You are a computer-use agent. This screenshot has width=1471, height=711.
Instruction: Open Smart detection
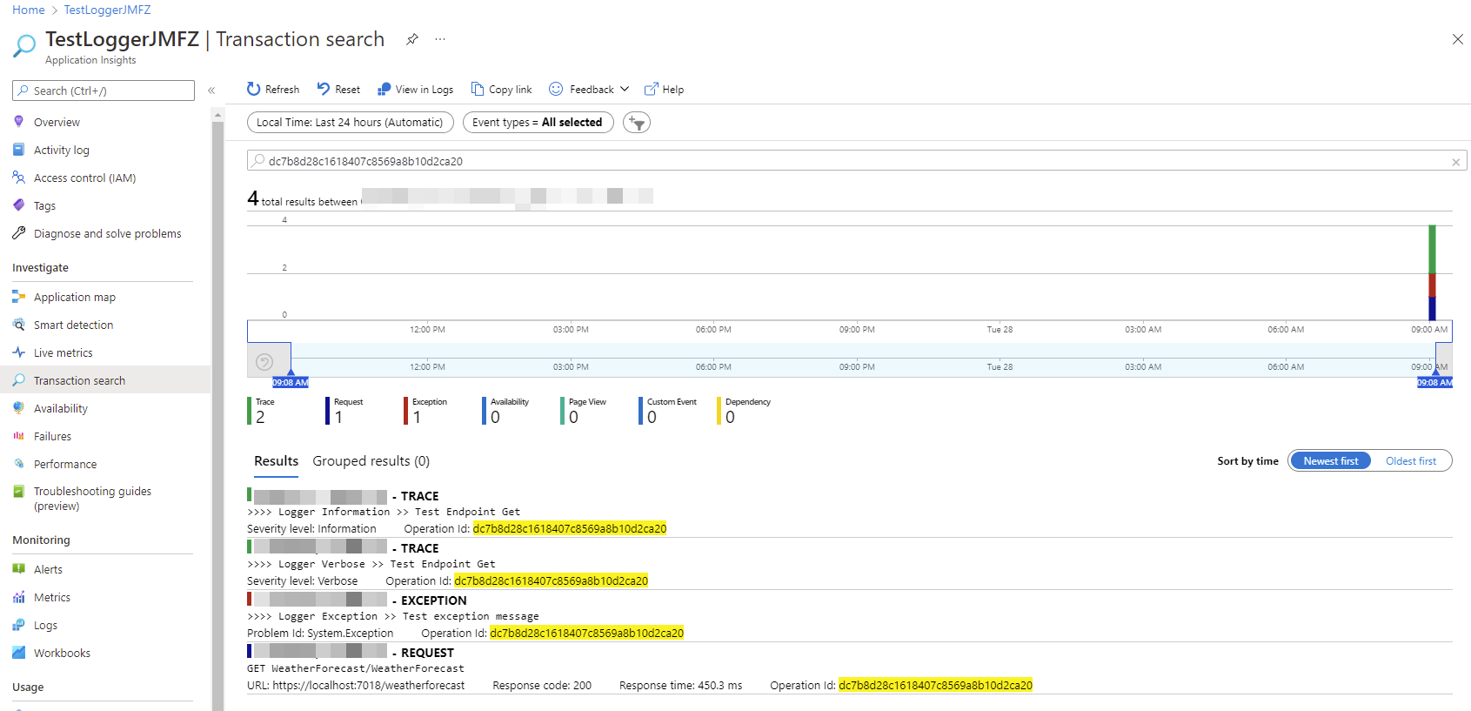[73, 325]
